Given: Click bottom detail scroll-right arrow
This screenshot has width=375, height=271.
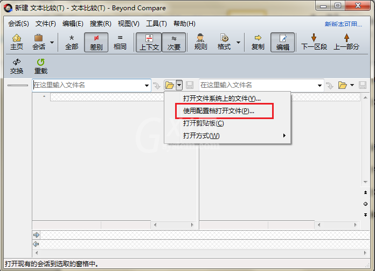Looking at the screenshot, I should (x=365, y=253).
